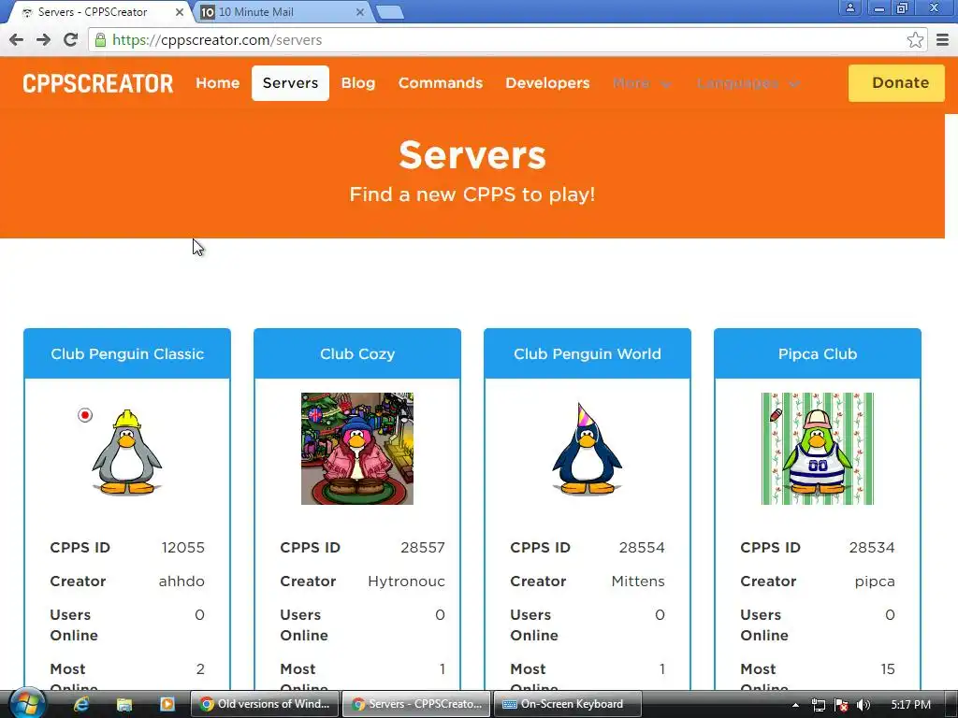The image size is (958, 718).
Task: Click the yellow Donate button
Action: (x=896, y=83)
